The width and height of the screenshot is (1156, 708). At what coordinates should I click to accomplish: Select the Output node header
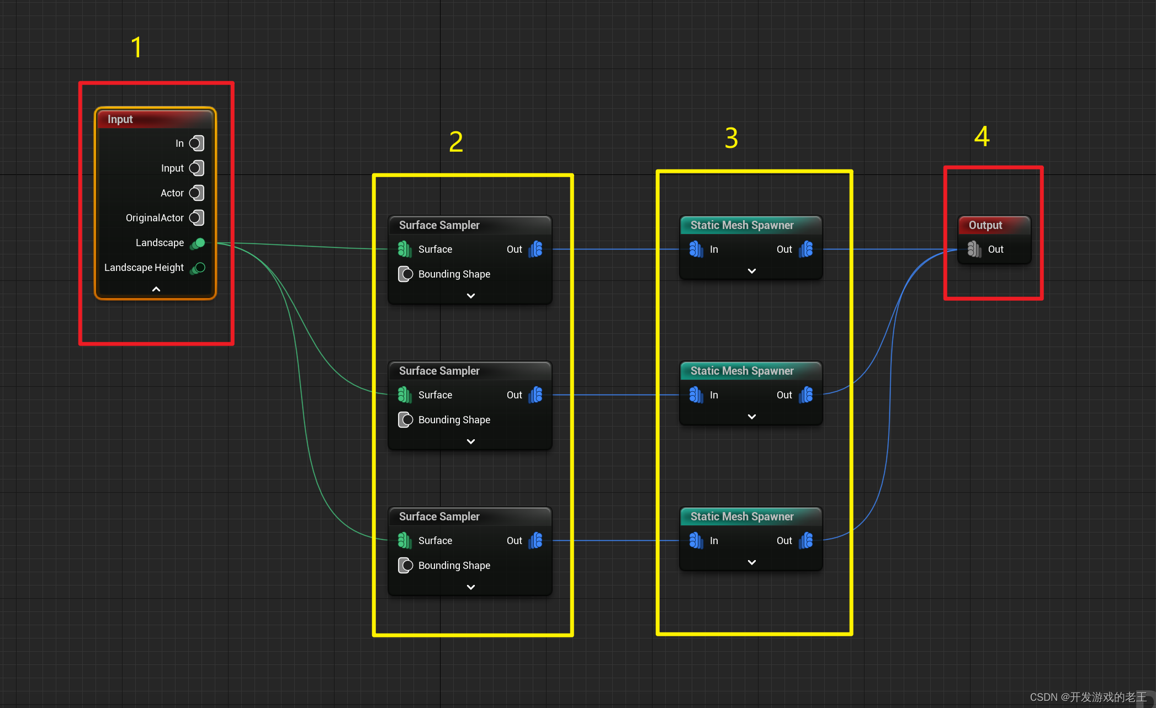pyautogui.click(x=994, y=225)
